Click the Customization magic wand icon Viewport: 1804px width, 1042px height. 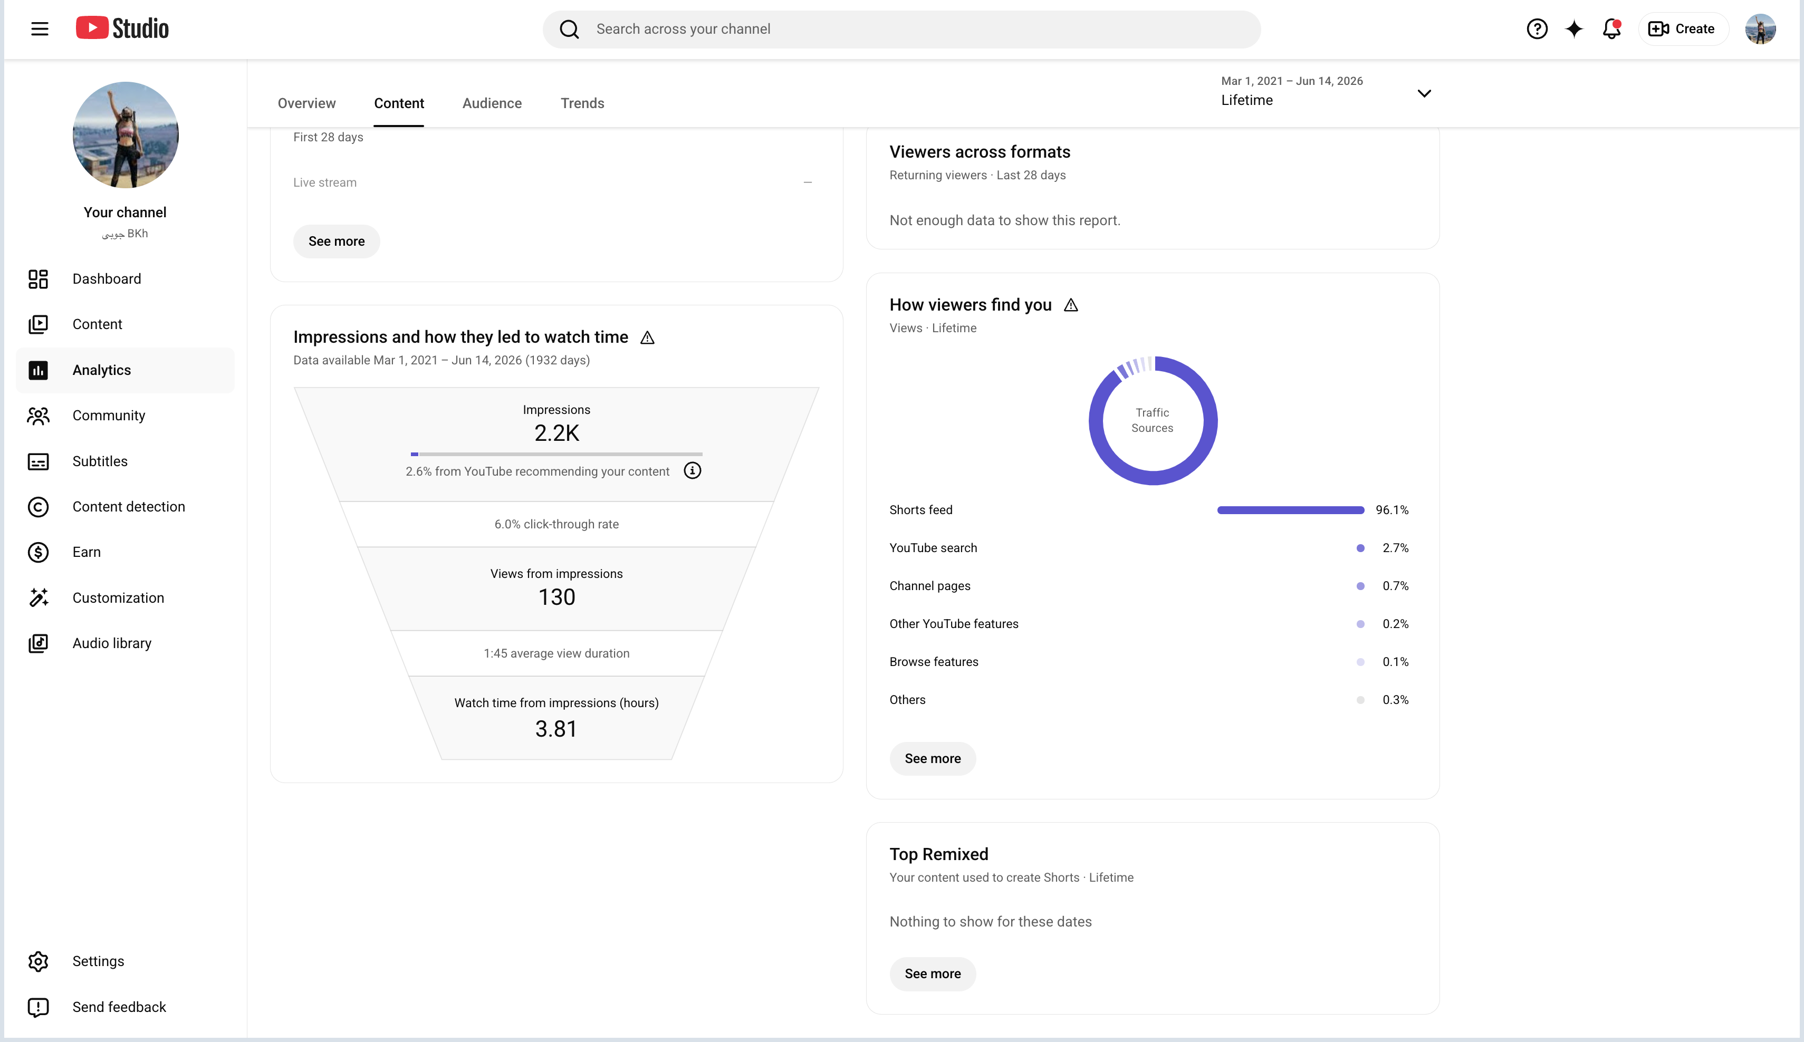click(x=38, y=597)
